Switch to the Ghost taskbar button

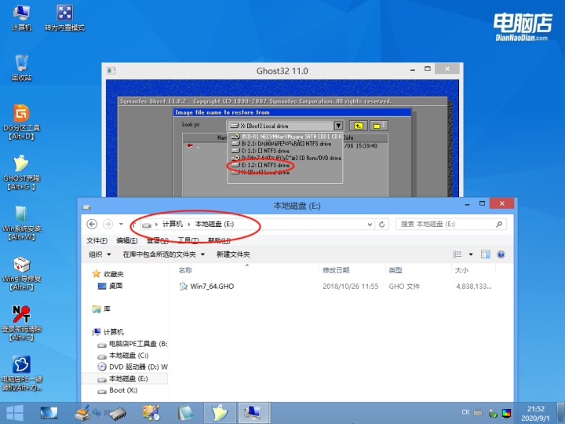pos(220,413)
